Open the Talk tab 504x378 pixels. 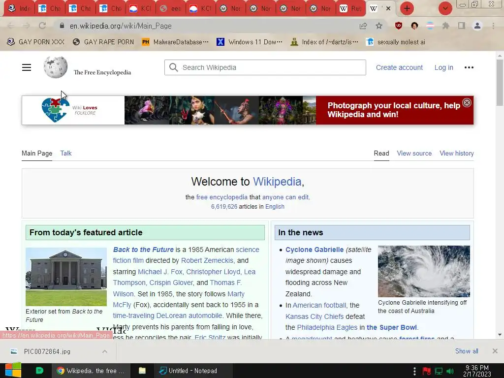[x=66, y=154]
